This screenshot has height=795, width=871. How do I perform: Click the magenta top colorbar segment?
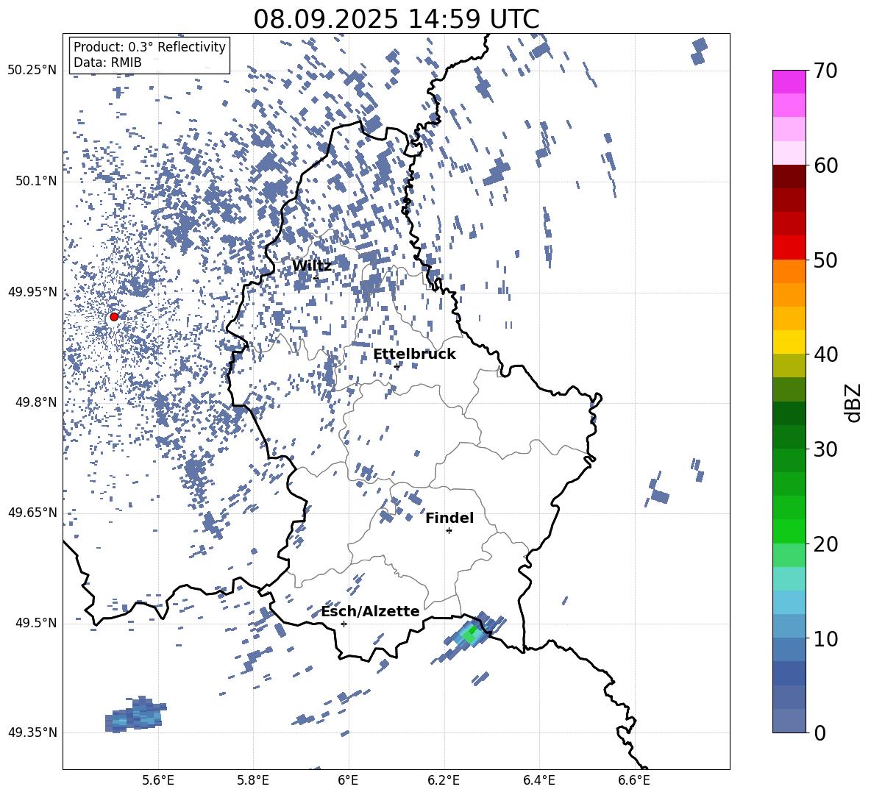(x=789, y=82)
